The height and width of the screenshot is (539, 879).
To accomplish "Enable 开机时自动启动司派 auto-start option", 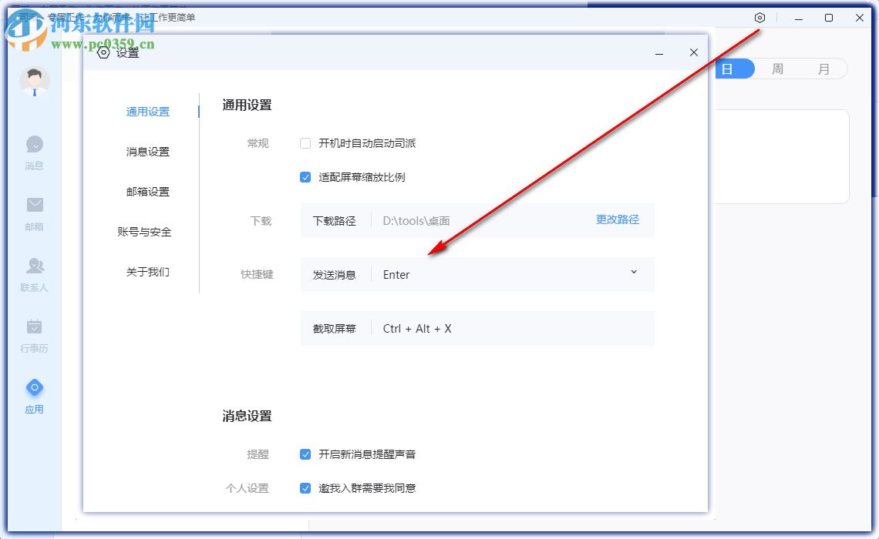I will (x=305, y=143).
